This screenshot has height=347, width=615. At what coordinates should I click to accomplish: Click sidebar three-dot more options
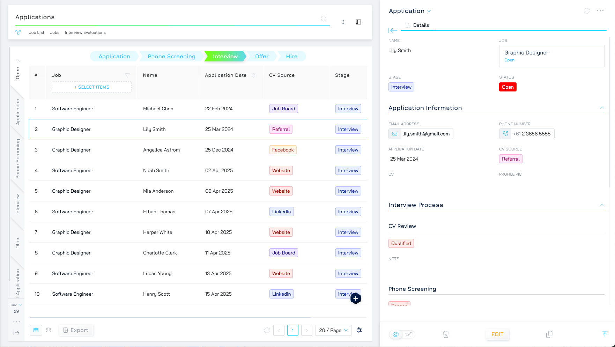16,322
